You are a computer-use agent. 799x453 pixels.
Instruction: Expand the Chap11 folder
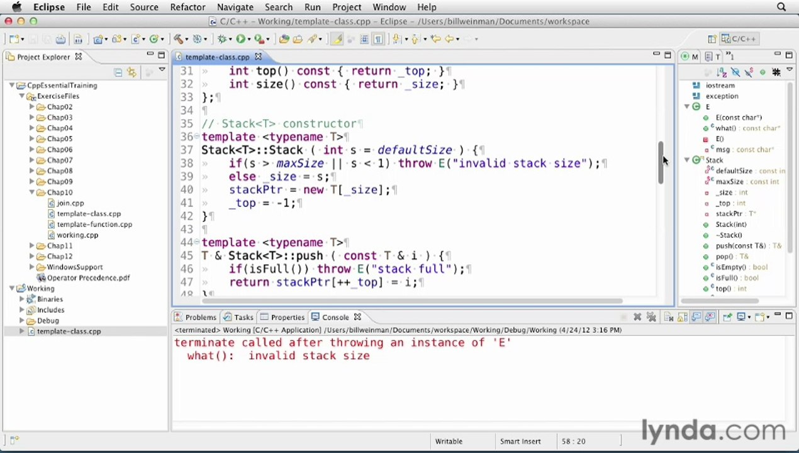(32, 246)
